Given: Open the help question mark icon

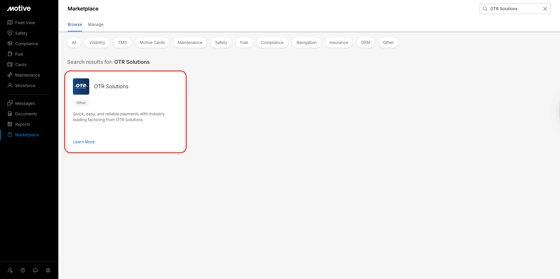Looking at the screenshot, I should point(23,270).
